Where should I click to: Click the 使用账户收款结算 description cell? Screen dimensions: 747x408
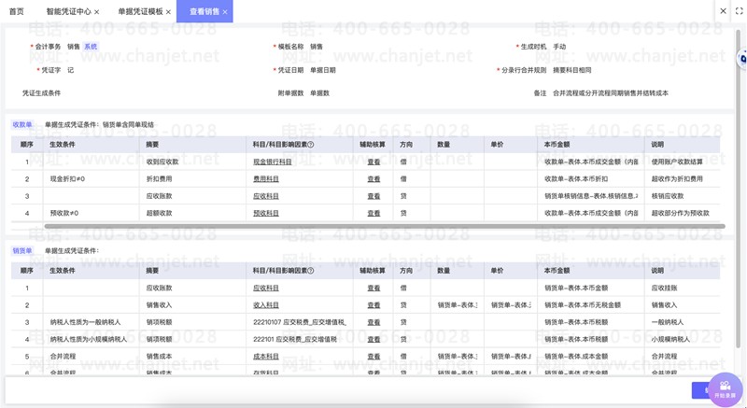676,162
